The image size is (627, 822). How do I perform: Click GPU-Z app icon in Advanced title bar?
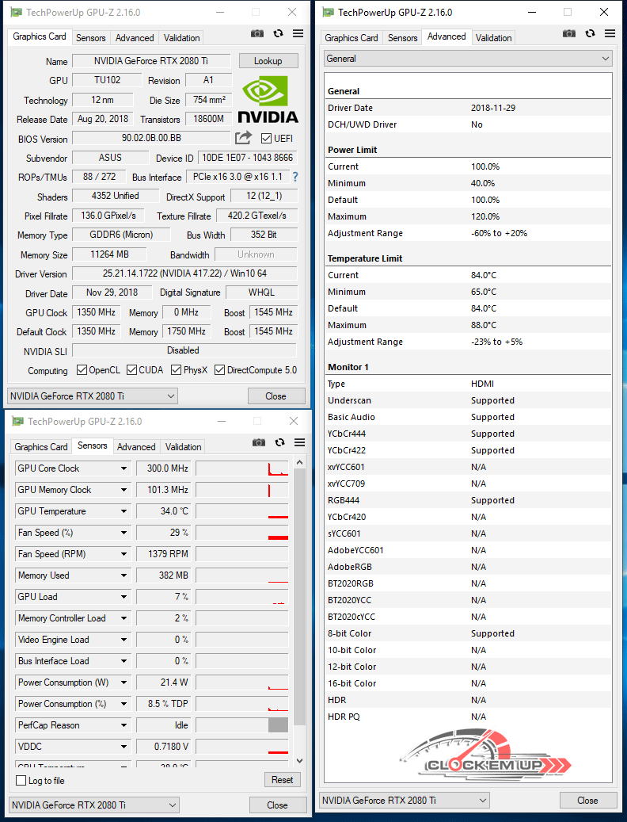[329, 12]
